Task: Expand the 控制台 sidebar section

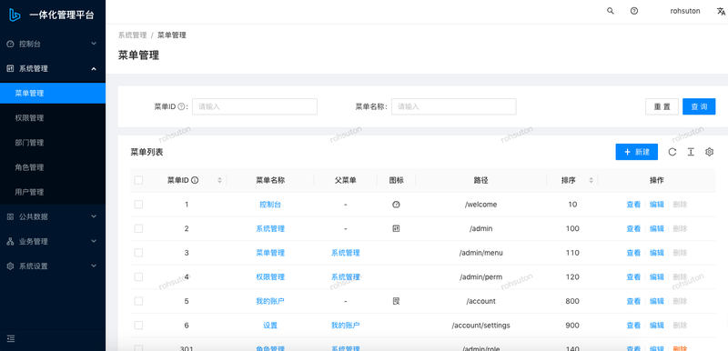Action: pos(53,44)
